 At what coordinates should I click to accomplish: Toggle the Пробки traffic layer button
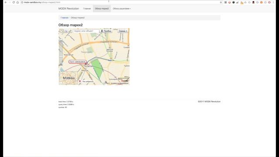[x=106, y=31]
